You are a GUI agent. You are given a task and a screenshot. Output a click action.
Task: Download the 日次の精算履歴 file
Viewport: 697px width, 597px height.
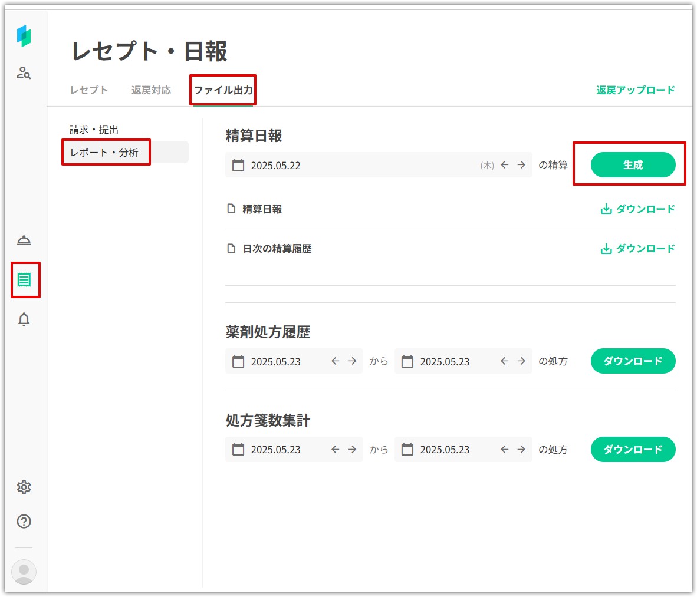[637, 249]
